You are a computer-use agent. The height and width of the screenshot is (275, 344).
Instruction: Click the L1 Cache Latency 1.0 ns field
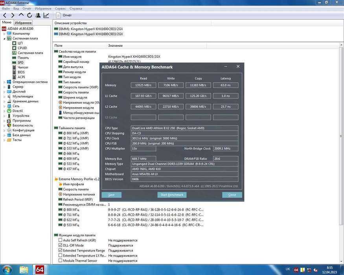226,96
